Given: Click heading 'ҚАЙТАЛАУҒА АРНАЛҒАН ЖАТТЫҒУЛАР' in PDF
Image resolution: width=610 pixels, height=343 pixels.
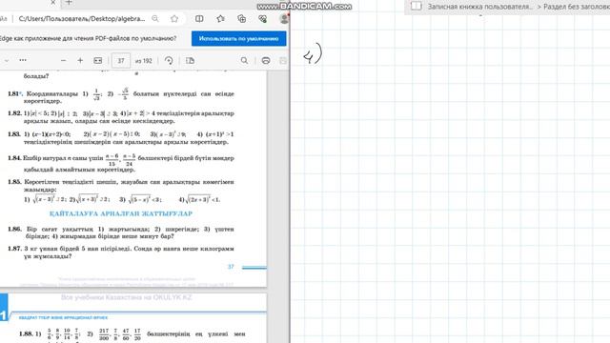Looking at the screenshot, I should [121, 213].
